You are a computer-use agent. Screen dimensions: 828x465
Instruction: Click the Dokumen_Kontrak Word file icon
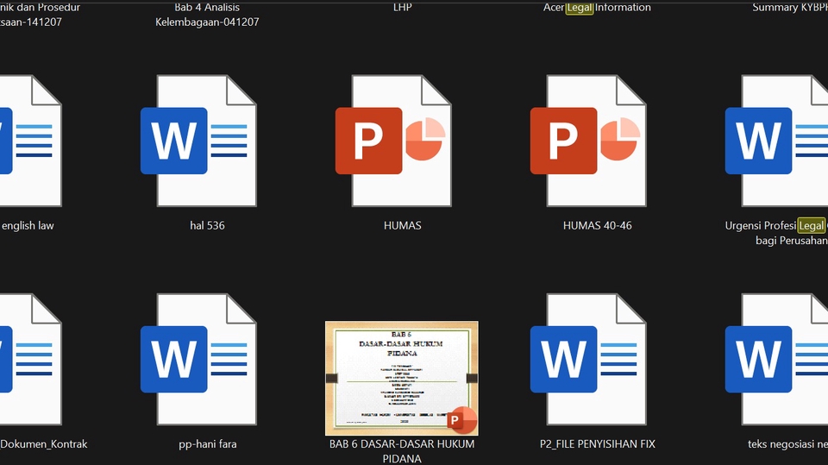click(31, 359)
